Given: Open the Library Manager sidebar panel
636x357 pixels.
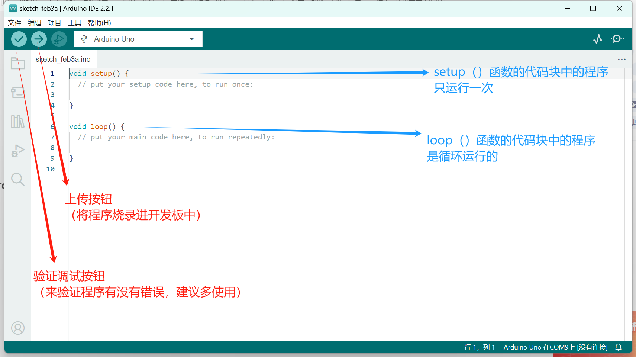Looking at the screenshot, I should point(18,122).
